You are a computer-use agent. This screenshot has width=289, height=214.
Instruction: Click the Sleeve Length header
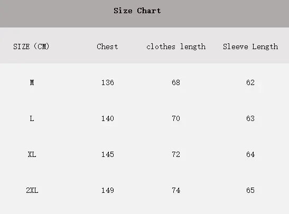coord(250,47)
